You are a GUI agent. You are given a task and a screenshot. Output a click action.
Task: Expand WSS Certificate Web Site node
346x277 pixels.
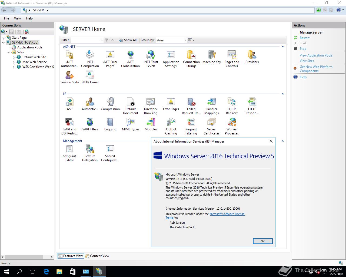click(x=14, y=67)
